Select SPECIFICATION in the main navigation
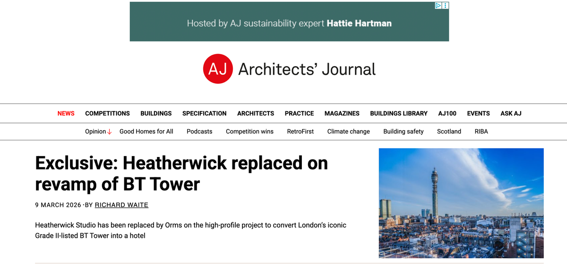 pos(205,114)
